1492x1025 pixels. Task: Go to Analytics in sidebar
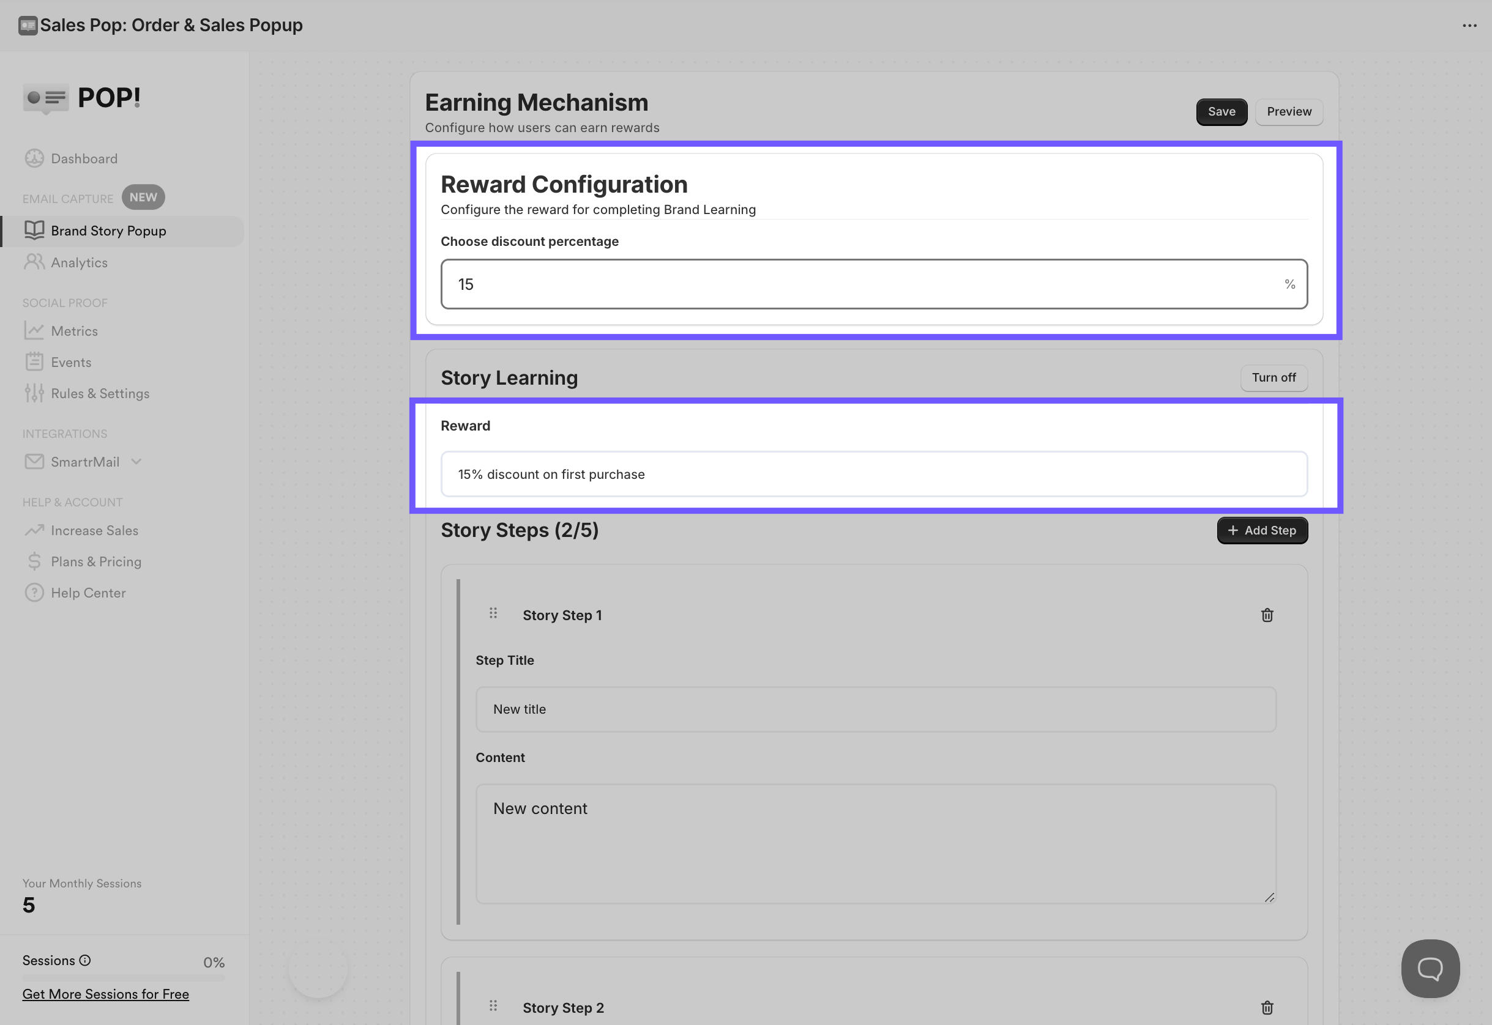click(79, 263)
